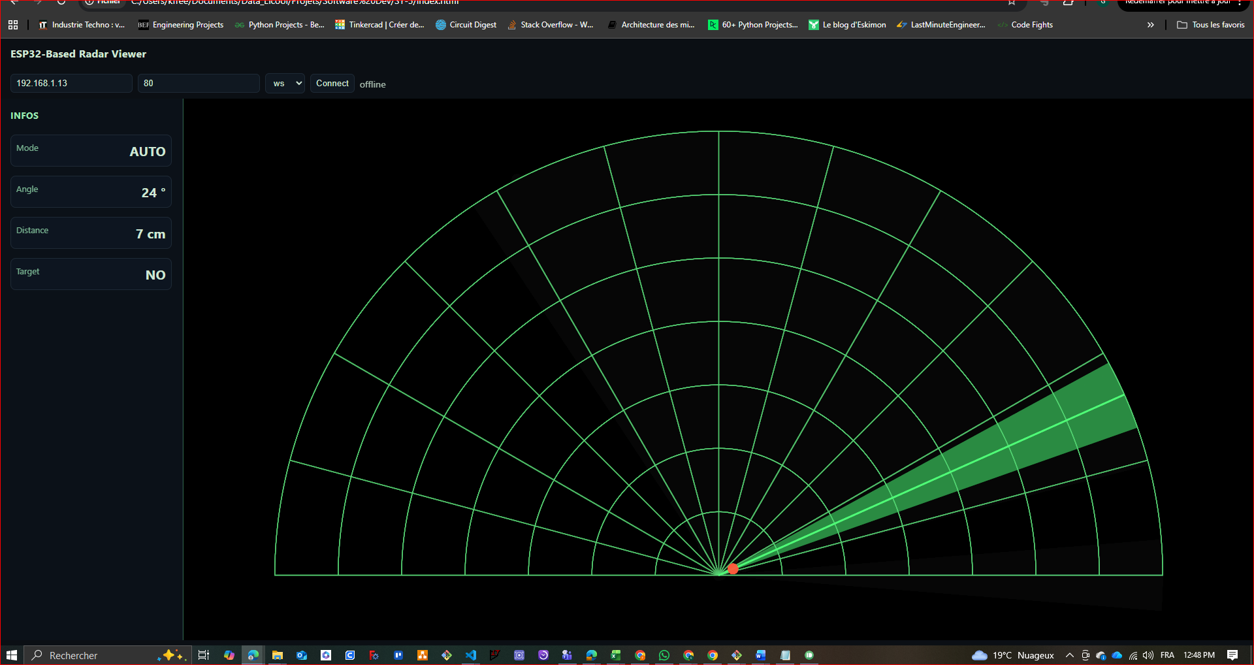The image size is (1254, 665).
Task: Click the volume icon in system tray
Action: (1148, 655)
